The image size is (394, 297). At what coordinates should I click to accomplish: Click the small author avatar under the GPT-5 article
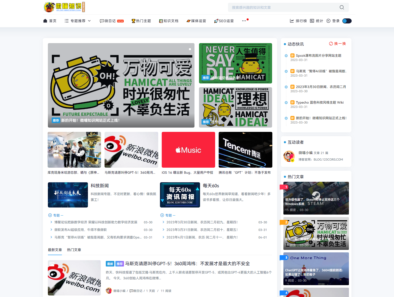109,290
